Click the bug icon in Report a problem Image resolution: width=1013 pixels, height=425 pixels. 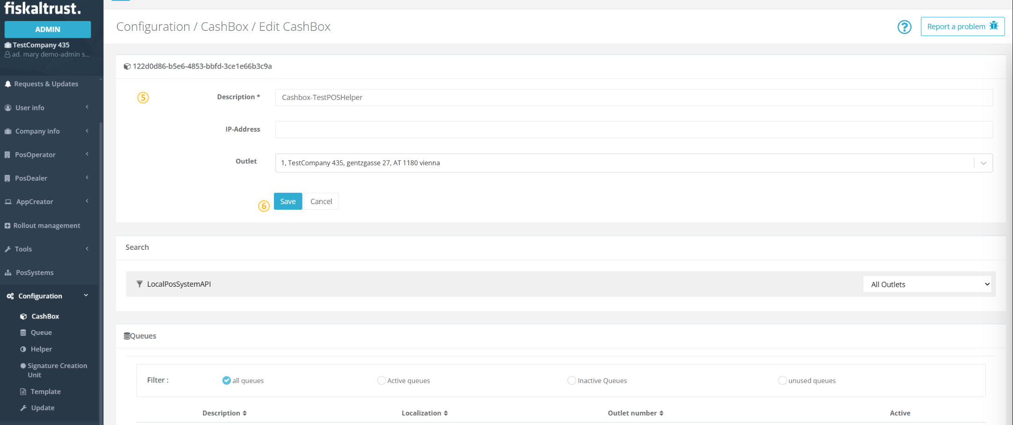tap(994, 26)
